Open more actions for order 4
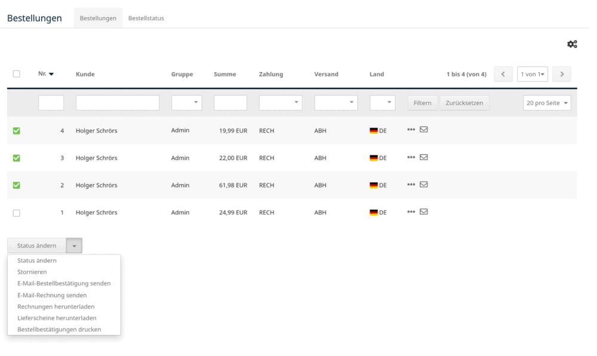597x356 pixels. 411,130
